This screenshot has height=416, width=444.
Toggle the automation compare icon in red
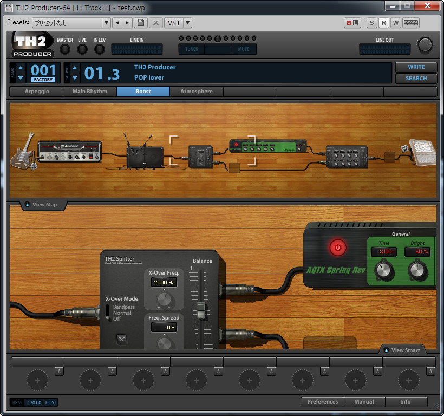352,23
